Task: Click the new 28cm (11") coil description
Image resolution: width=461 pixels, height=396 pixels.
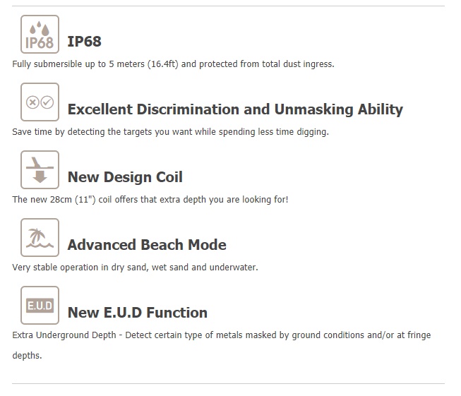Action: pyautogui.click(x=150, y=200)
